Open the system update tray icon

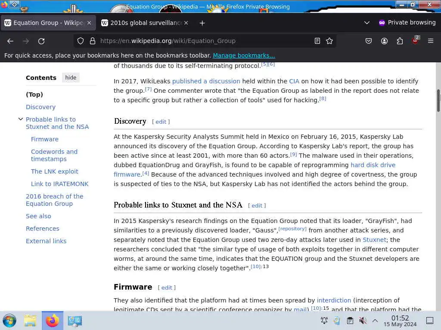(337, 321)
